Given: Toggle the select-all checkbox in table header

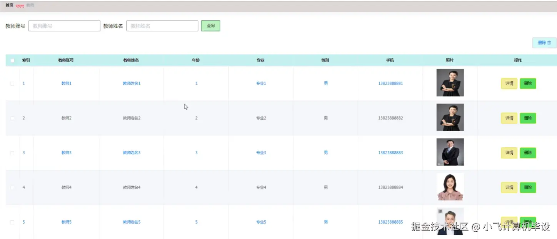Looking at the screenshot, I should pos(12,60).
